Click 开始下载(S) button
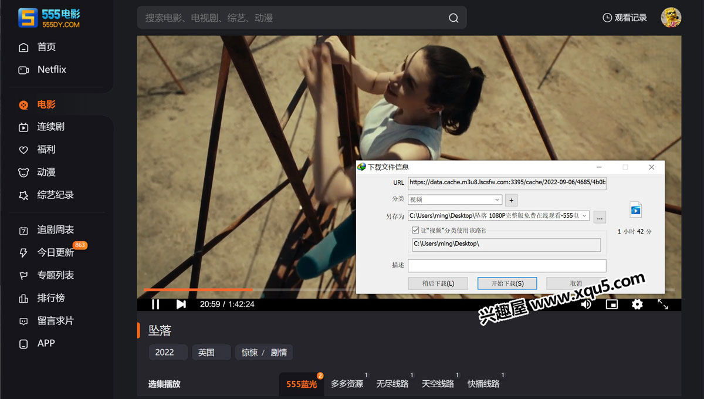 507,283
